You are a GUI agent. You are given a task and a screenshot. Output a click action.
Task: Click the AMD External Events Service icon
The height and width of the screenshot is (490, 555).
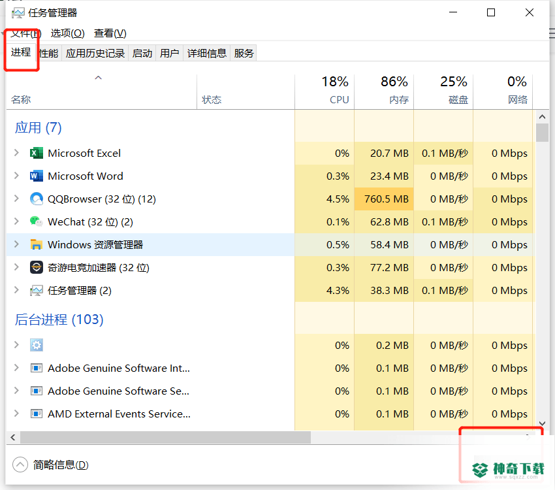tap(37, 414)
